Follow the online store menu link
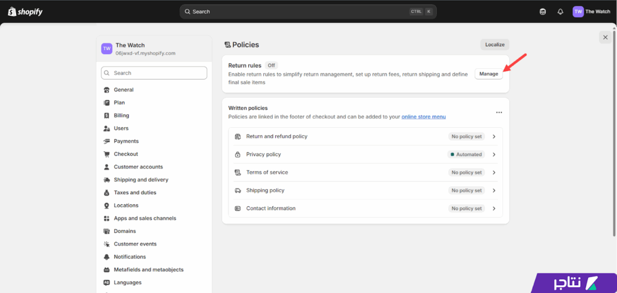 (x=424, y=116)
